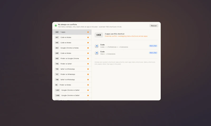
Task: Click the ⇧⌘J shortcut badge in the list
Action: 57,48
